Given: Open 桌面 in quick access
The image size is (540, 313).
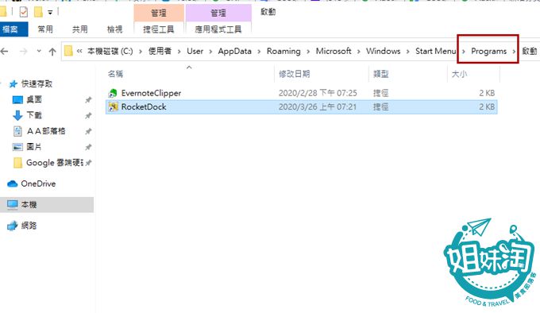Looking at the screenshot, I should coord(33,99).
